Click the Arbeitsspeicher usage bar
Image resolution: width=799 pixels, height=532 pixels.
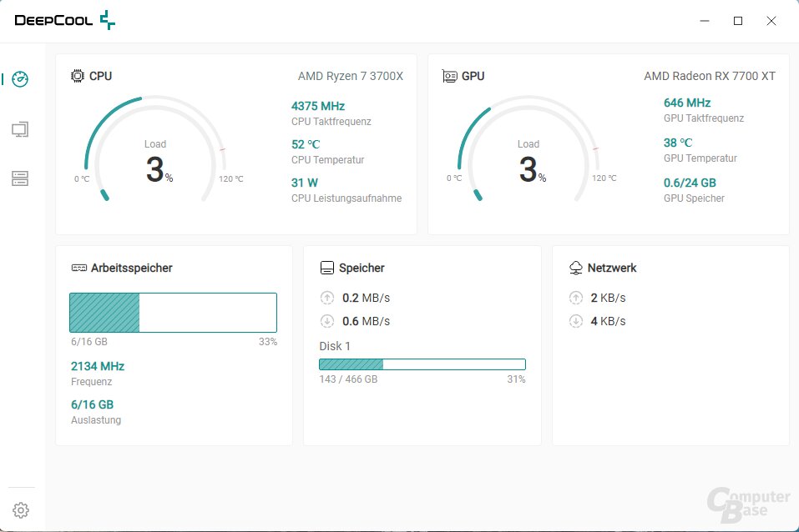point(173,313)
